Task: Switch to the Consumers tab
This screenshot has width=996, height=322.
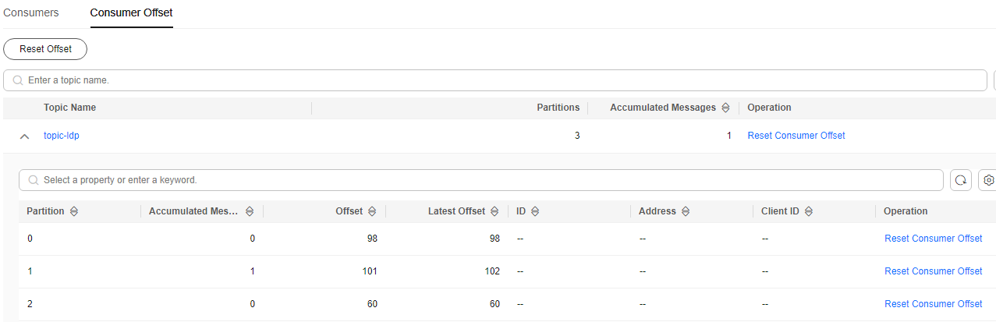Action: 31,13
